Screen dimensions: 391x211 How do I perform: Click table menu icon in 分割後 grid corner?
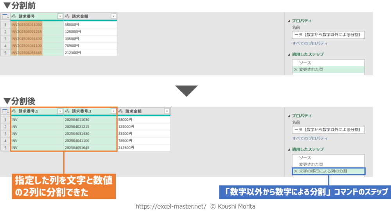pos(5,111)
